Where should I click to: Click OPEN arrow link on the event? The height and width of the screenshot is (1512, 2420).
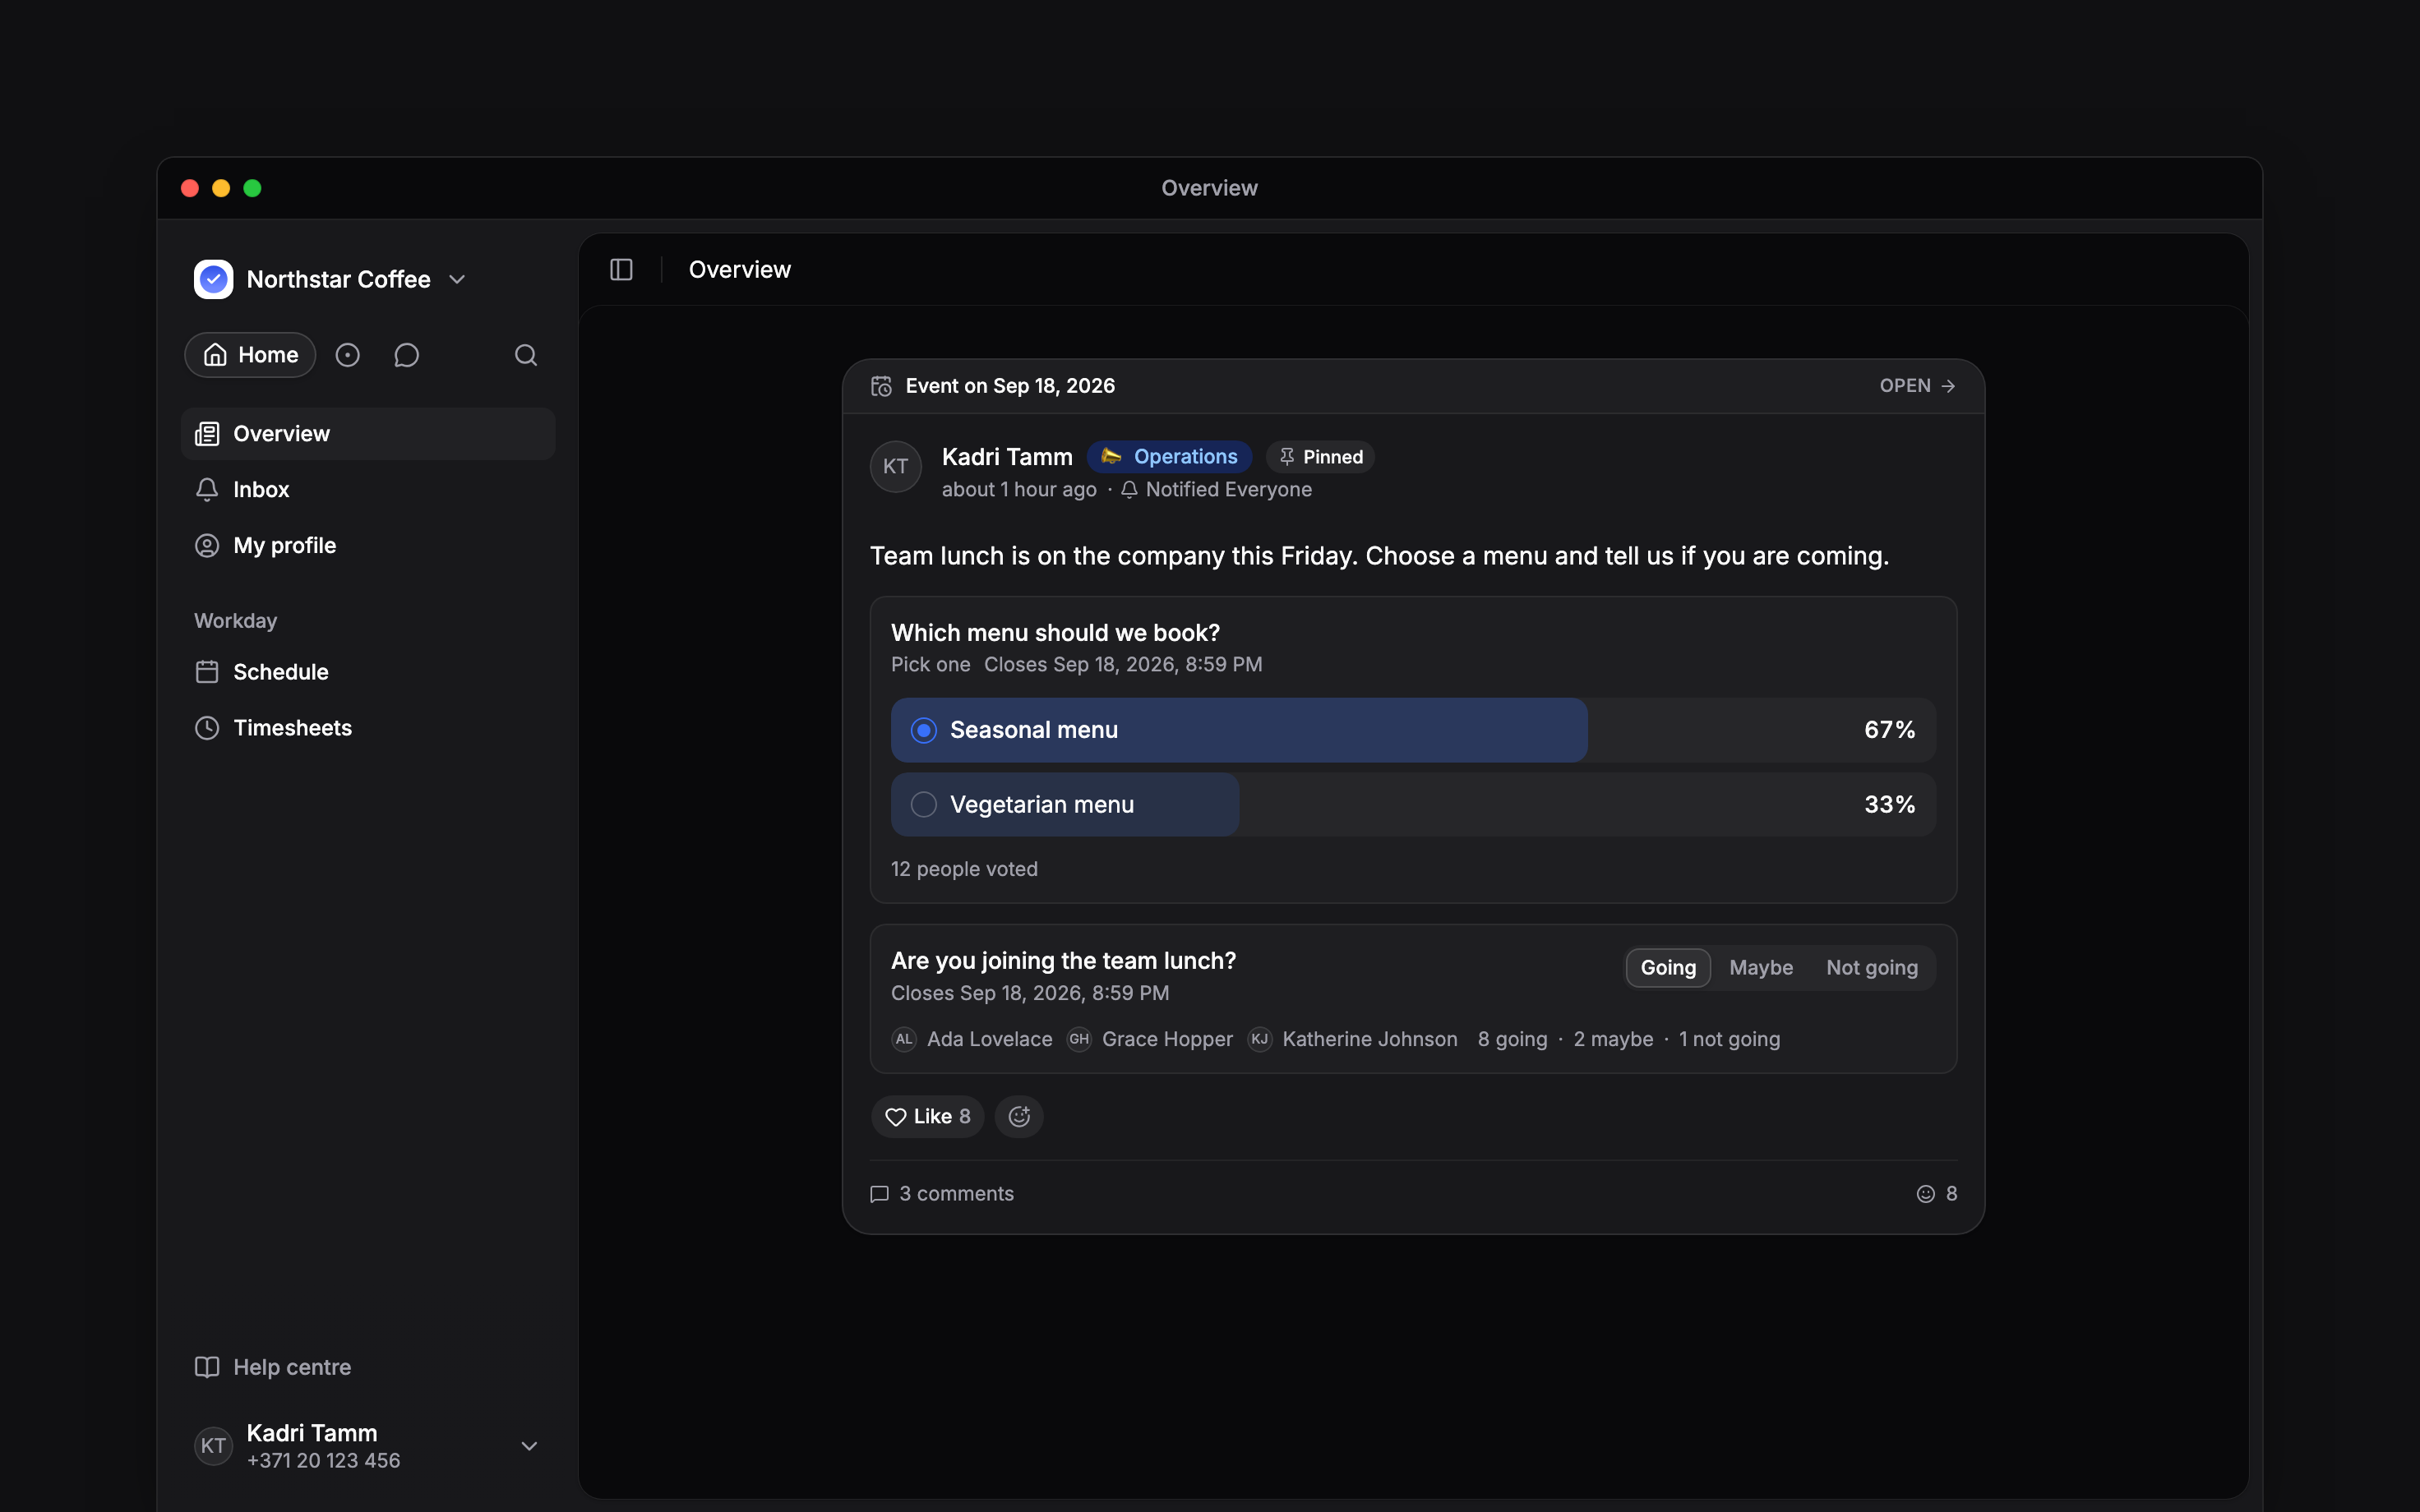pos(1917,386)
